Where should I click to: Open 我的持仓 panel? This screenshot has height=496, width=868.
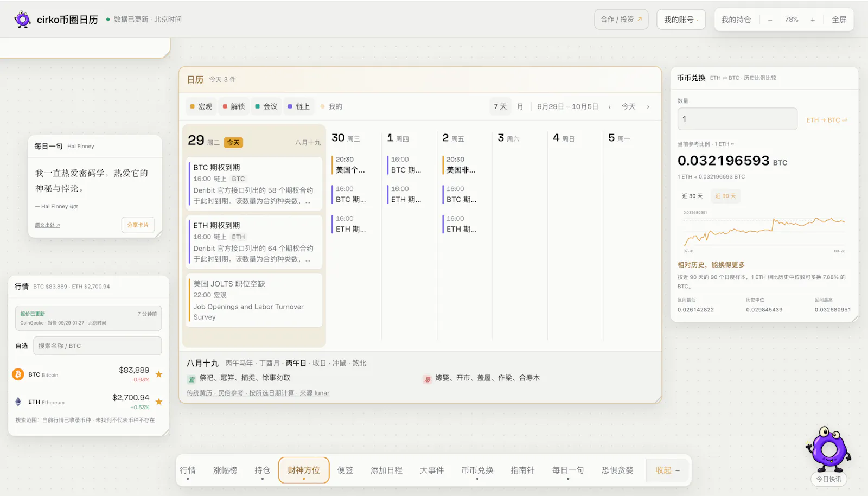(736, 20)
